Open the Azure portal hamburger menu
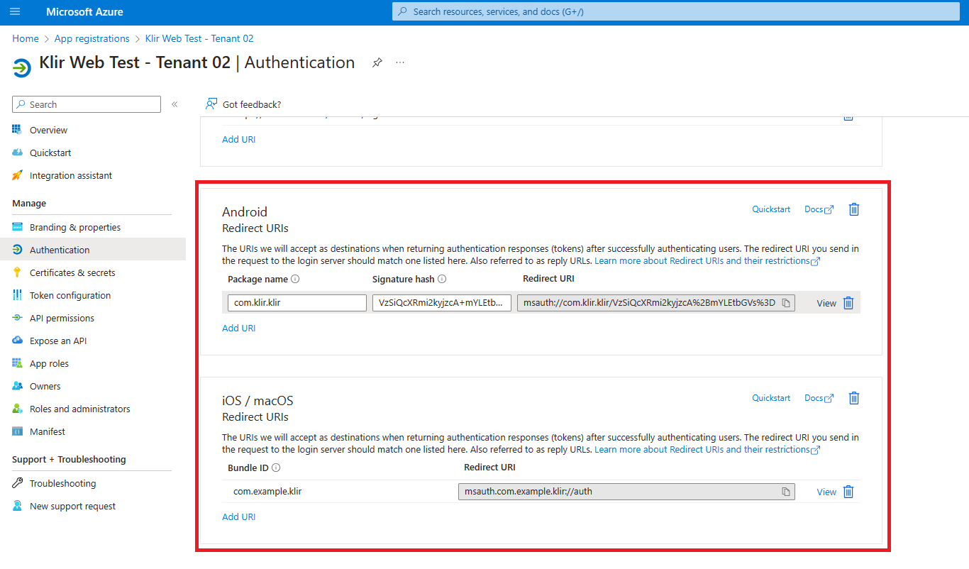Screen dimensions: 969x569 [x=16, y=11]
